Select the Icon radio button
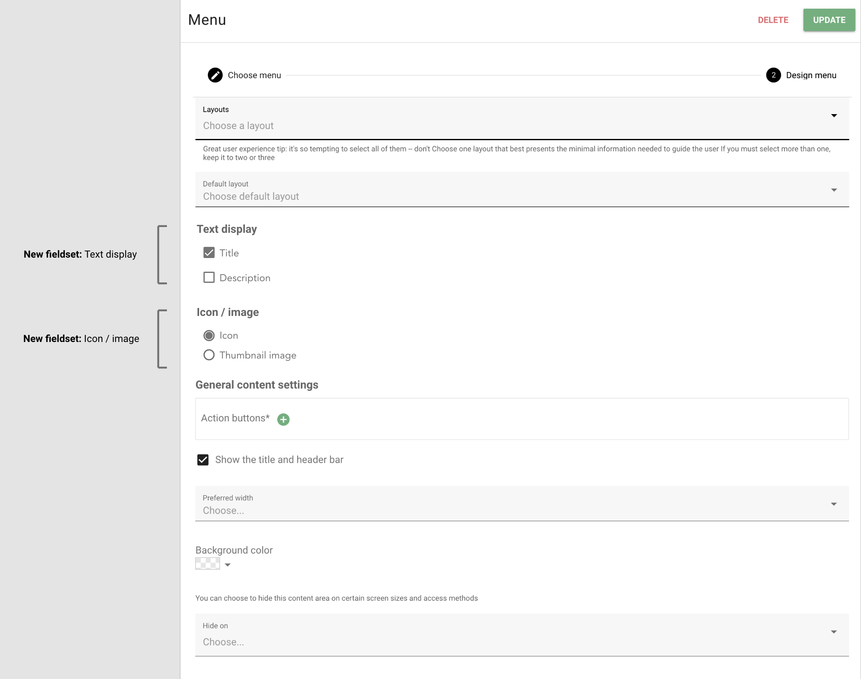The image size is (861, 679). (209, 335)
